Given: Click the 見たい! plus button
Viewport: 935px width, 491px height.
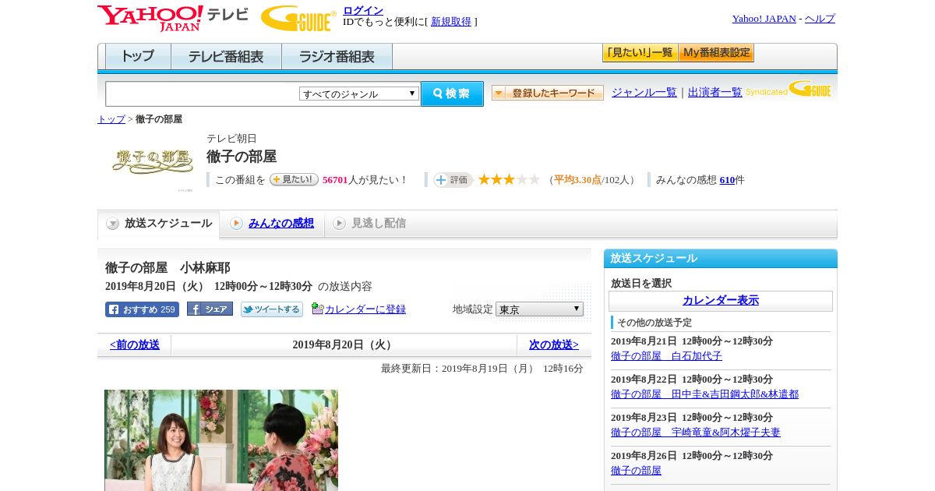Looking at the screenshot, I should click(x=294, y=179).
